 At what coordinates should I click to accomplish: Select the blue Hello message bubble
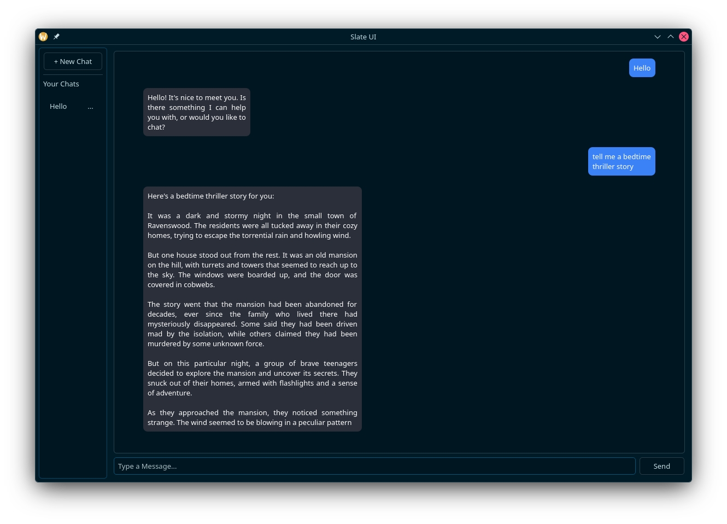tap(642, 68)
